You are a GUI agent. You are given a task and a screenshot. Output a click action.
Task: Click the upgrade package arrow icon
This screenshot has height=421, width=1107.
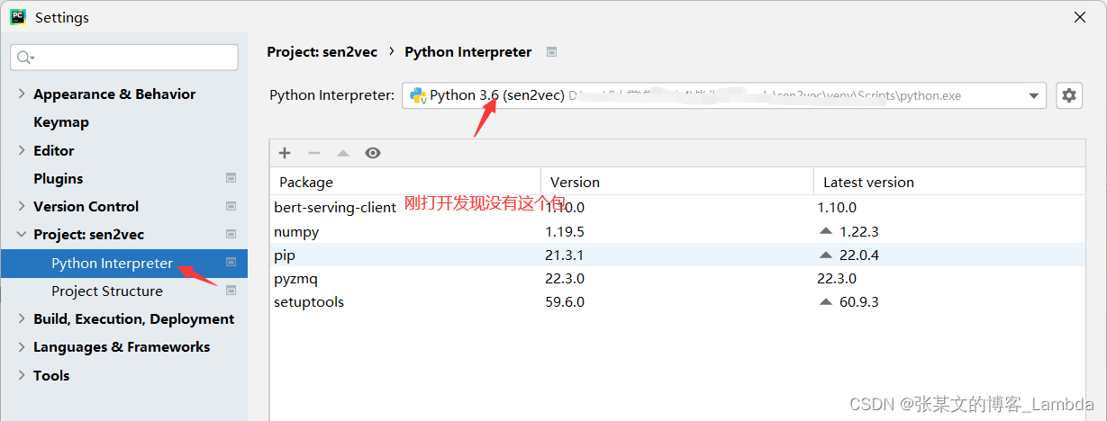[x=343, y=153]
